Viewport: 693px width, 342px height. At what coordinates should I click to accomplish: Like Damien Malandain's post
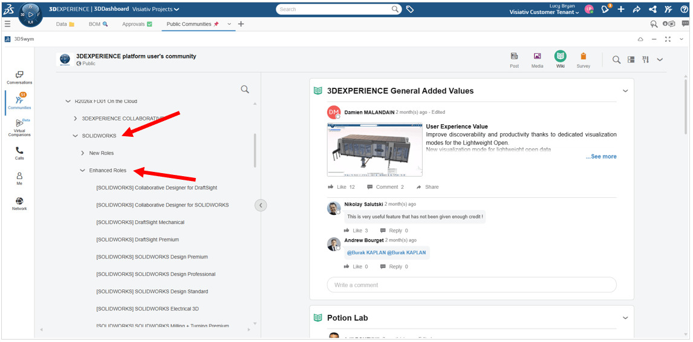pyautogui.click(x=341, y=187)
